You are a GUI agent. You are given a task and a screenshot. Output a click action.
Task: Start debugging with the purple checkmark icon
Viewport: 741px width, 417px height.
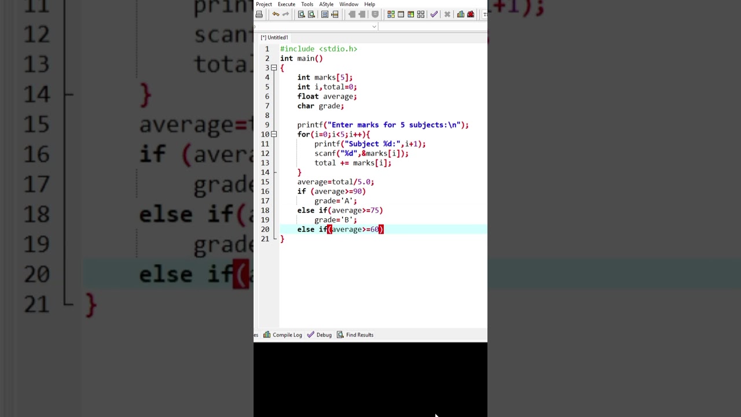434,14
